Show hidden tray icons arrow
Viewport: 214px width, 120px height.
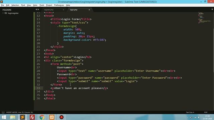(x=187, y=117)
